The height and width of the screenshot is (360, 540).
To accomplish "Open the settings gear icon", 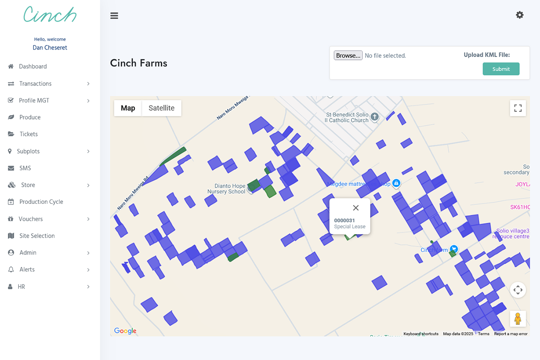I will pyautogui.click(x=520, y=15).
